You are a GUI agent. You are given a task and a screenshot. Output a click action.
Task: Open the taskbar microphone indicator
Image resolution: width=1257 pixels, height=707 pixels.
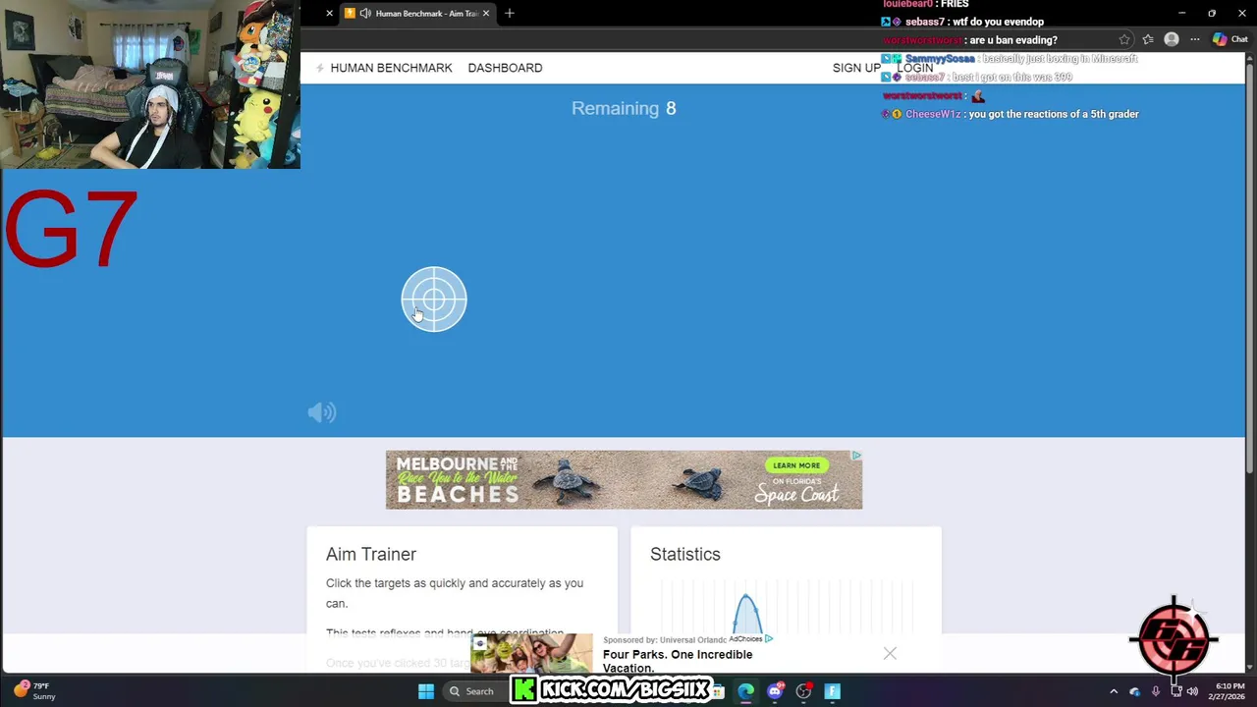[1156, 691]
